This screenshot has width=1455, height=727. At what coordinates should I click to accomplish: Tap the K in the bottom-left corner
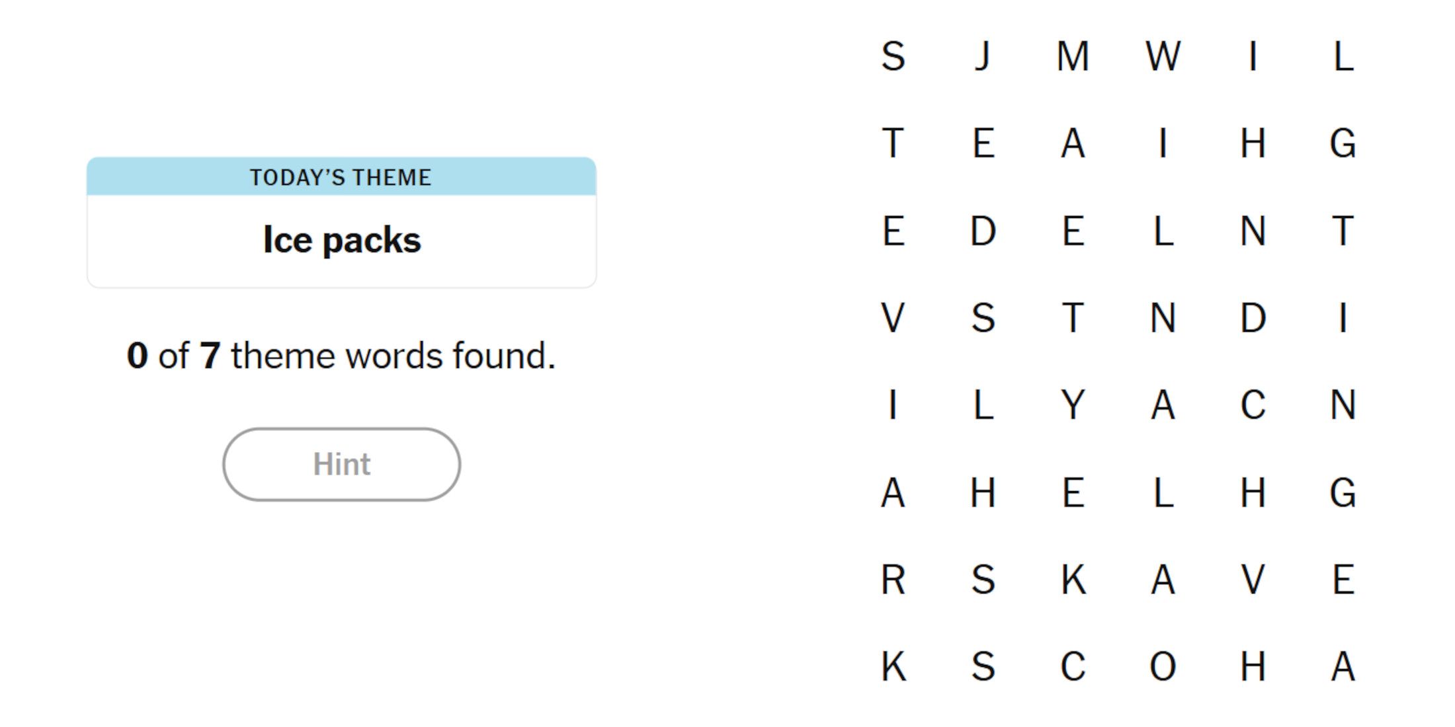[893, 666]
